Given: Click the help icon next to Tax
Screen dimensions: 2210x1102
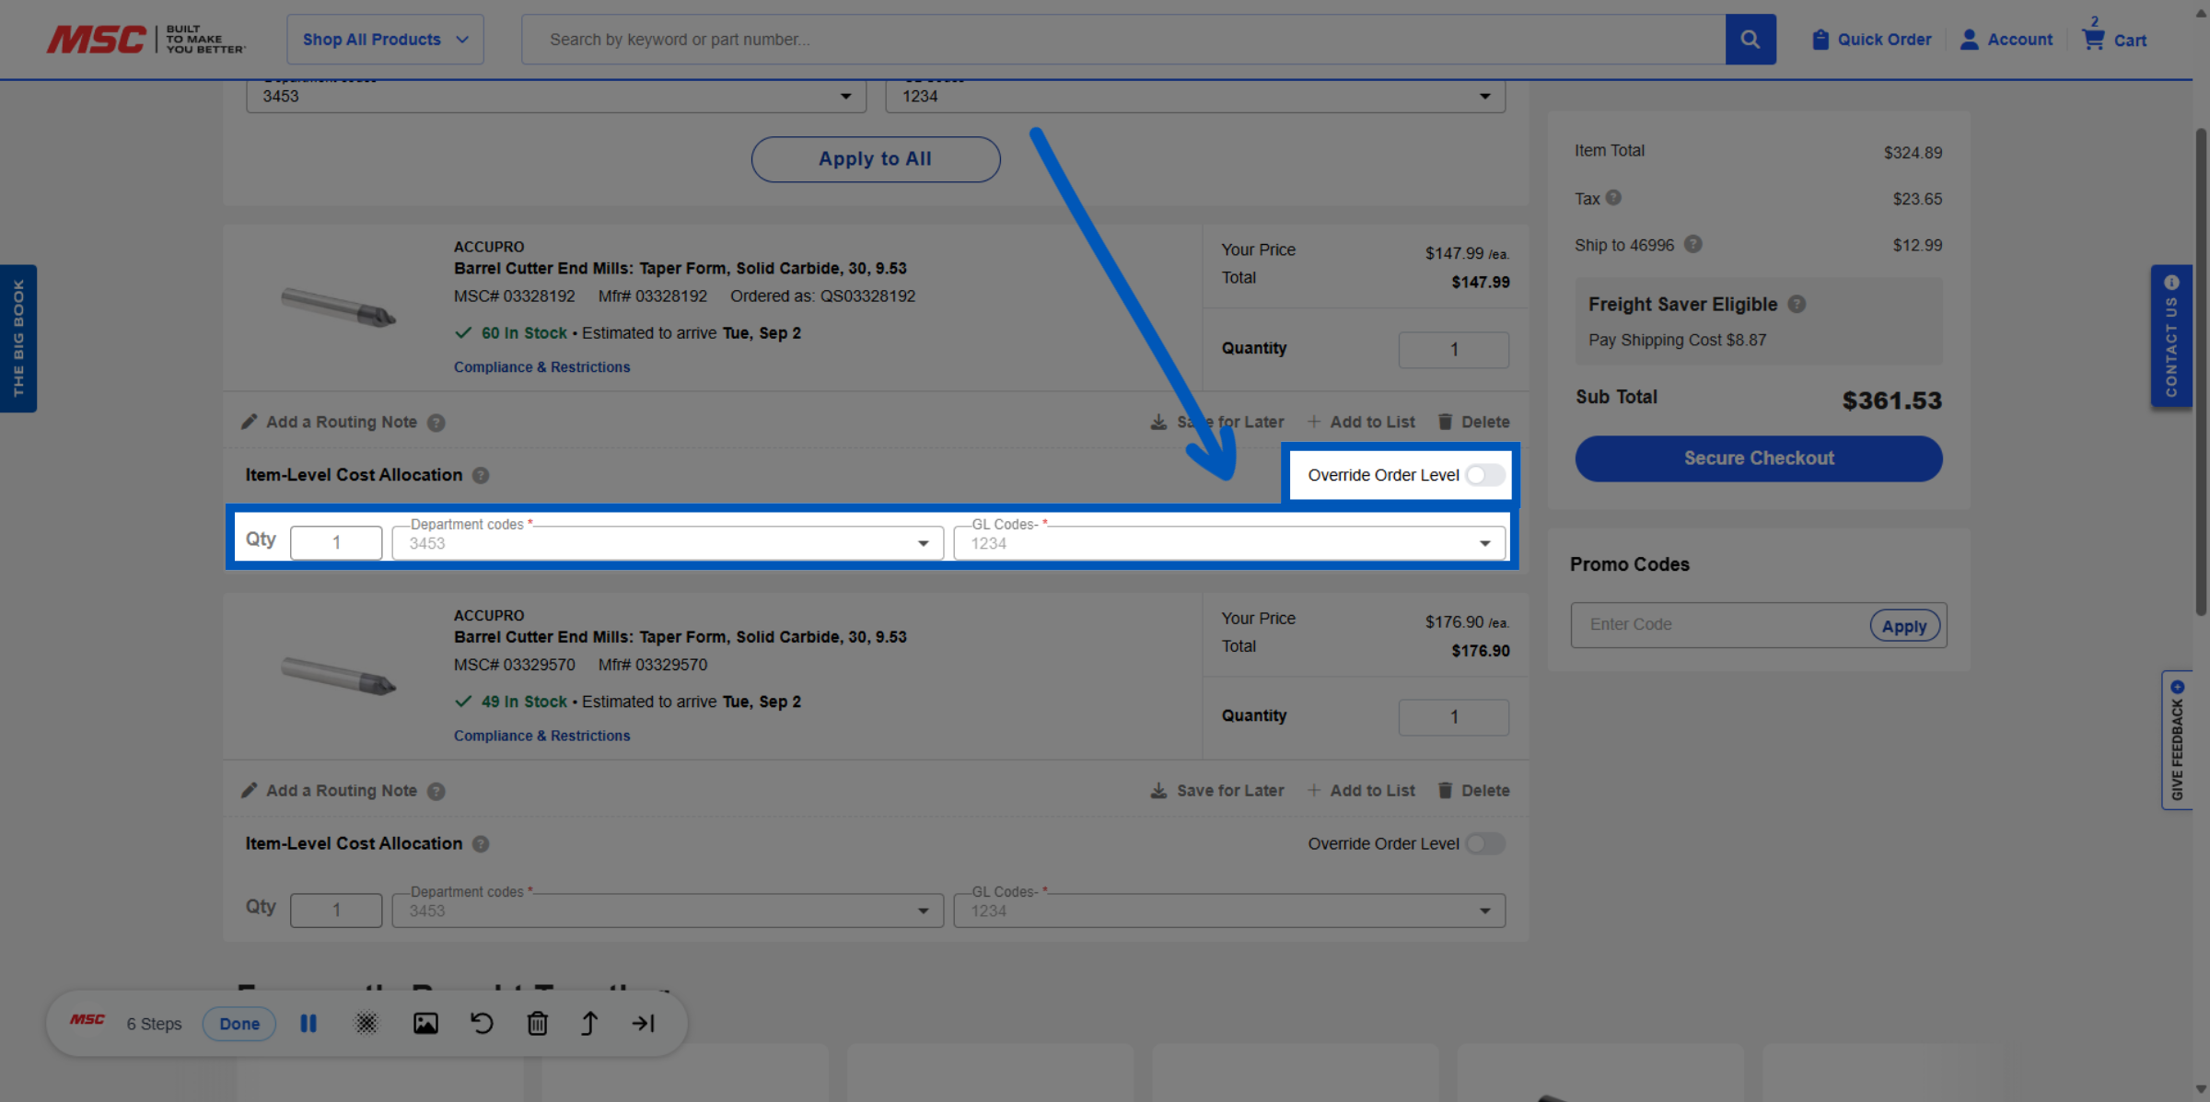Looking at the screenshot, I should [1613, 198].
